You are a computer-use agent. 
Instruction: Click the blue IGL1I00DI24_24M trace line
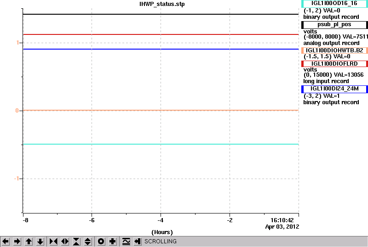click(161, 49)
